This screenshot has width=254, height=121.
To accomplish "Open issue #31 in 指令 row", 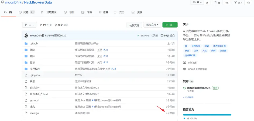I will point(105,50).
